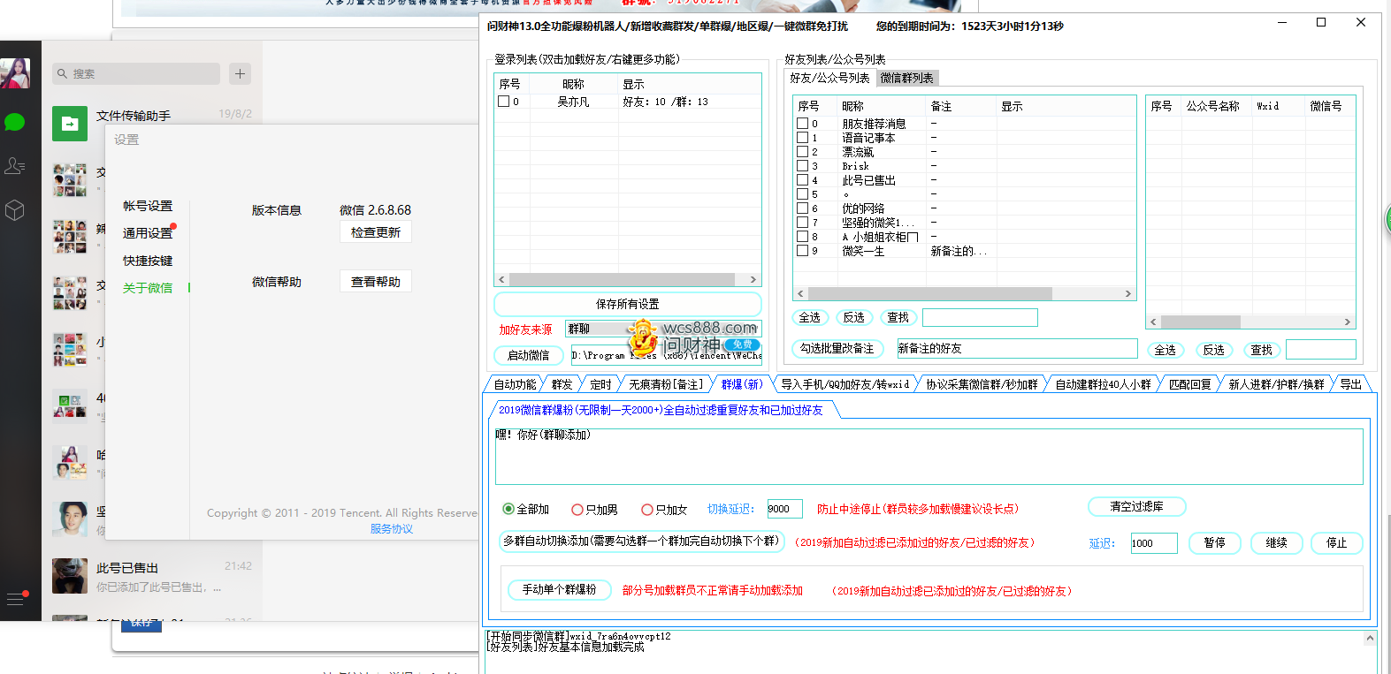The width and height of the screenshot is (1391, 674).
Task: Select 帐号设置 in WeChat settings
Action: pyautogui.click(x=148, y=206)
